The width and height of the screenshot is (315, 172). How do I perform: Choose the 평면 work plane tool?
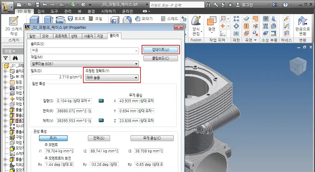click(x=211, y=24)
